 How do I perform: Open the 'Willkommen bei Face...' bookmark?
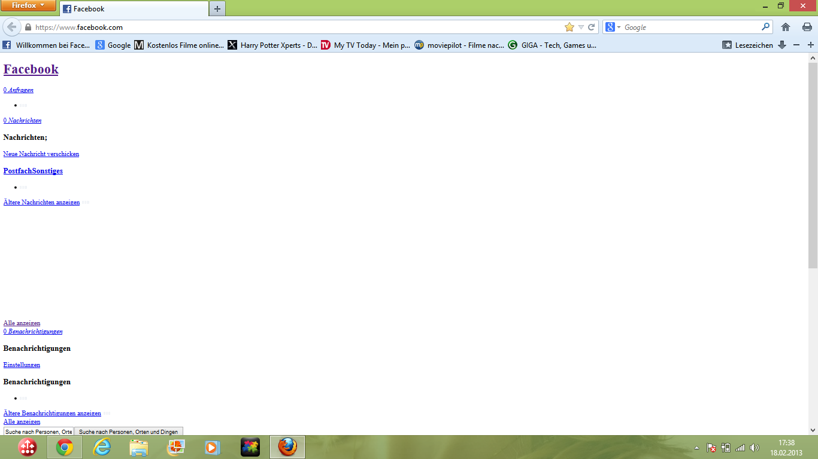[x=46, y=45]
